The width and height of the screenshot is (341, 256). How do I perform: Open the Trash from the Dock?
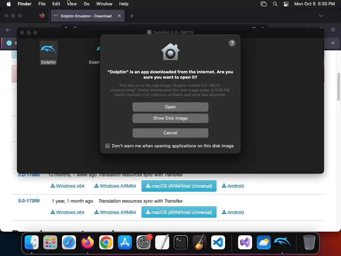309,242
